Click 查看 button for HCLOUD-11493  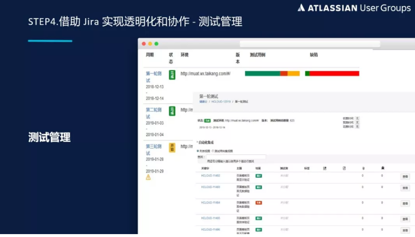point(405,188)
